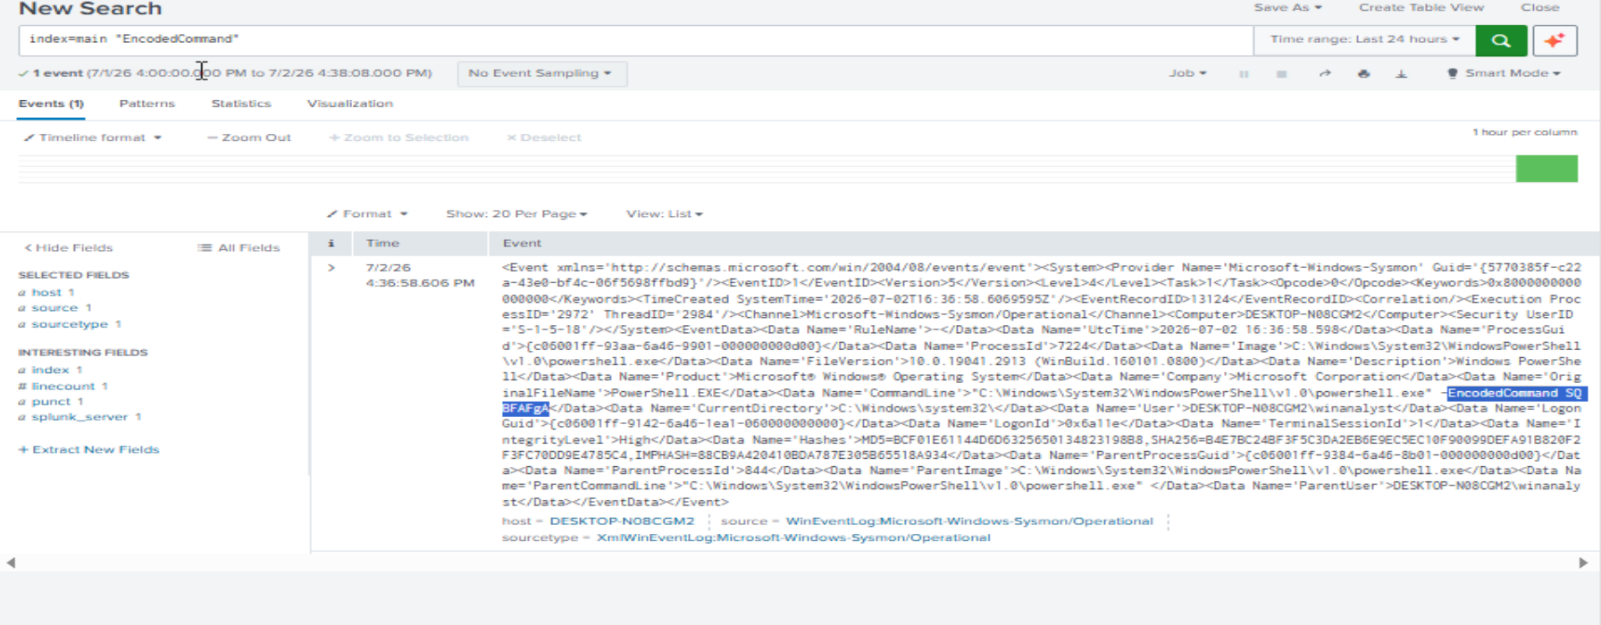Screen dimensions: 1601x625
Task: Click sourcetype value XmlWinEventLog Sysmon/Operational
Action: coord(793,538)
